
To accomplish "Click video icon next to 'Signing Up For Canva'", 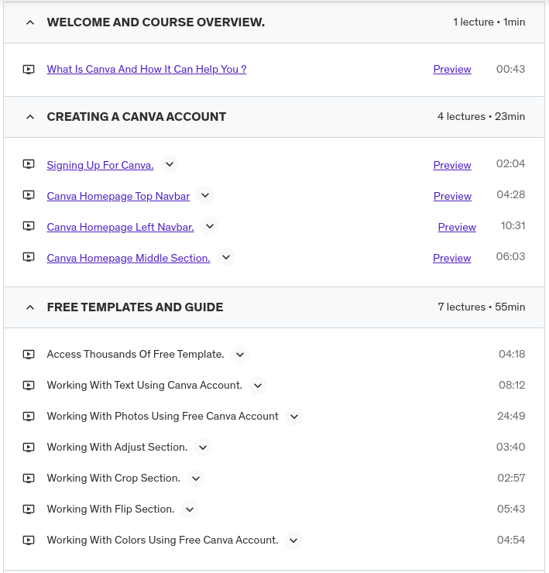I will [29, 164].
